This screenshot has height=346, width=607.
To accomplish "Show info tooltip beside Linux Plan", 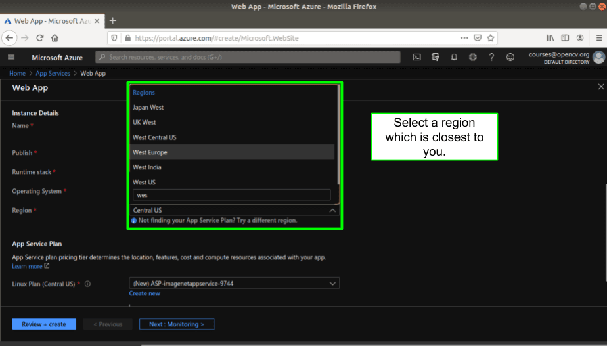I will 87,284.
